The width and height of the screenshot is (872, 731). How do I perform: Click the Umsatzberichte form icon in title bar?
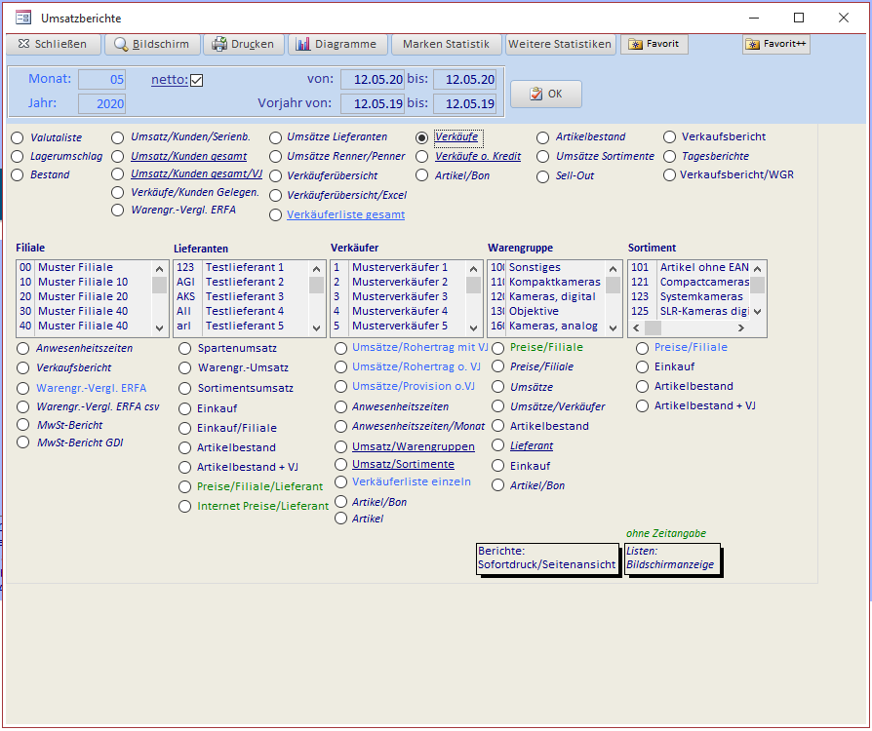coord(23,18)
